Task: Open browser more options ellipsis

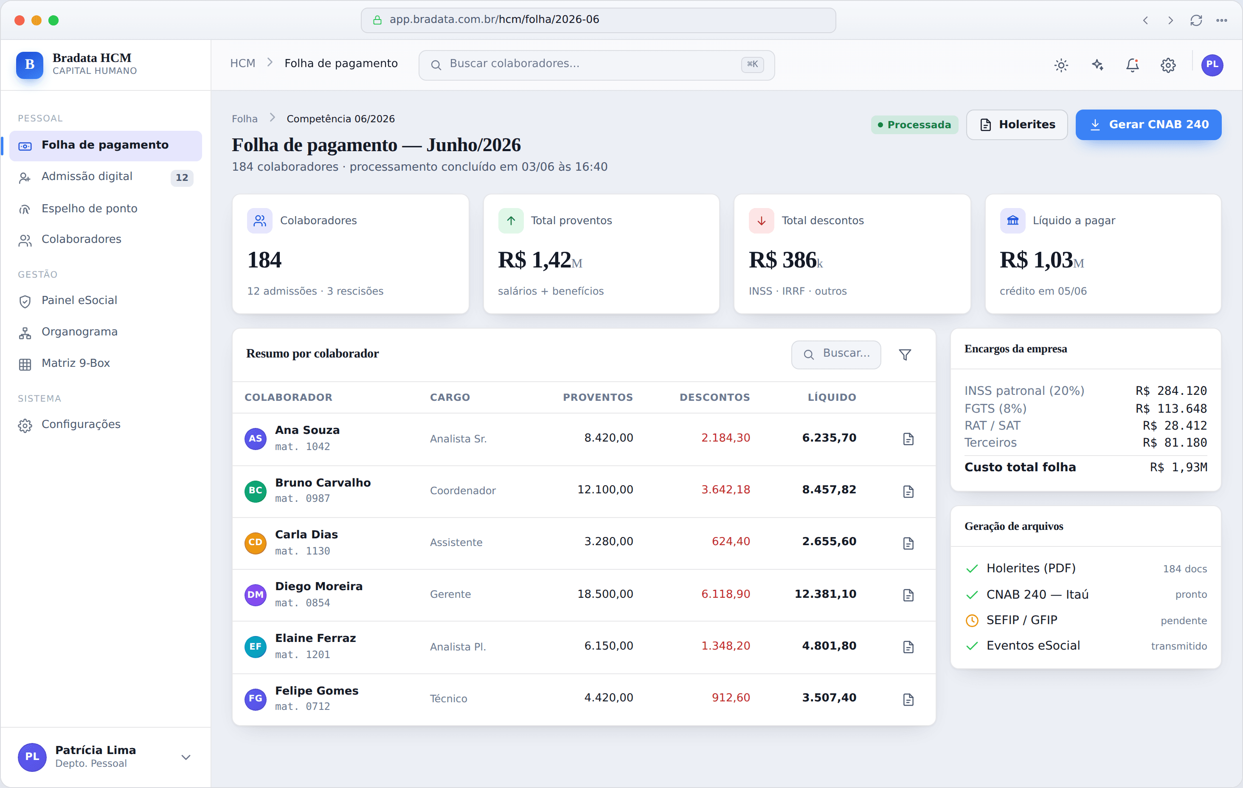Action: click(x=1221, y=20)
